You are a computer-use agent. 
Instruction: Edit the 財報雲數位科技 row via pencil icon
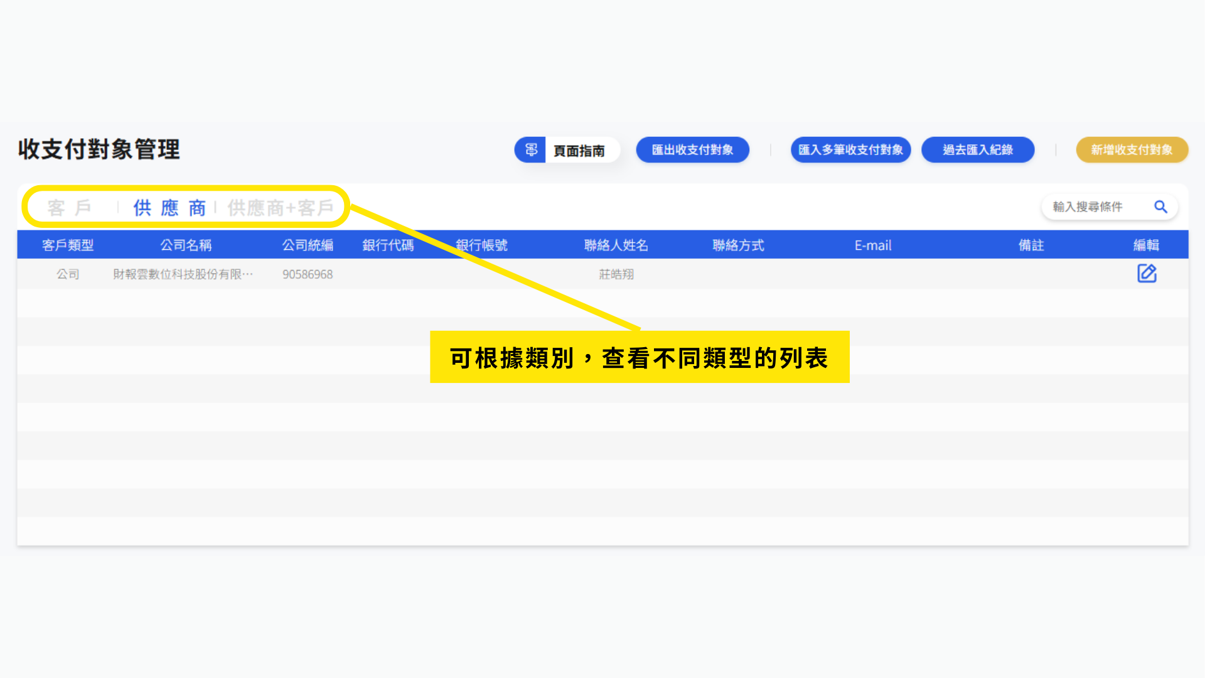(x=1147, y=274)
